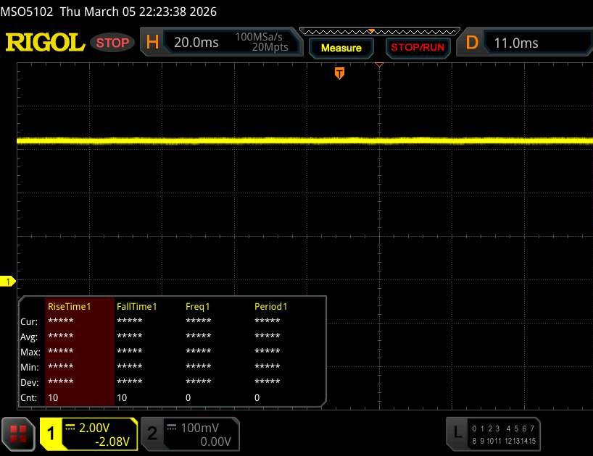
Task: Click the waveform memory position bar
Action: pos(379,31)
